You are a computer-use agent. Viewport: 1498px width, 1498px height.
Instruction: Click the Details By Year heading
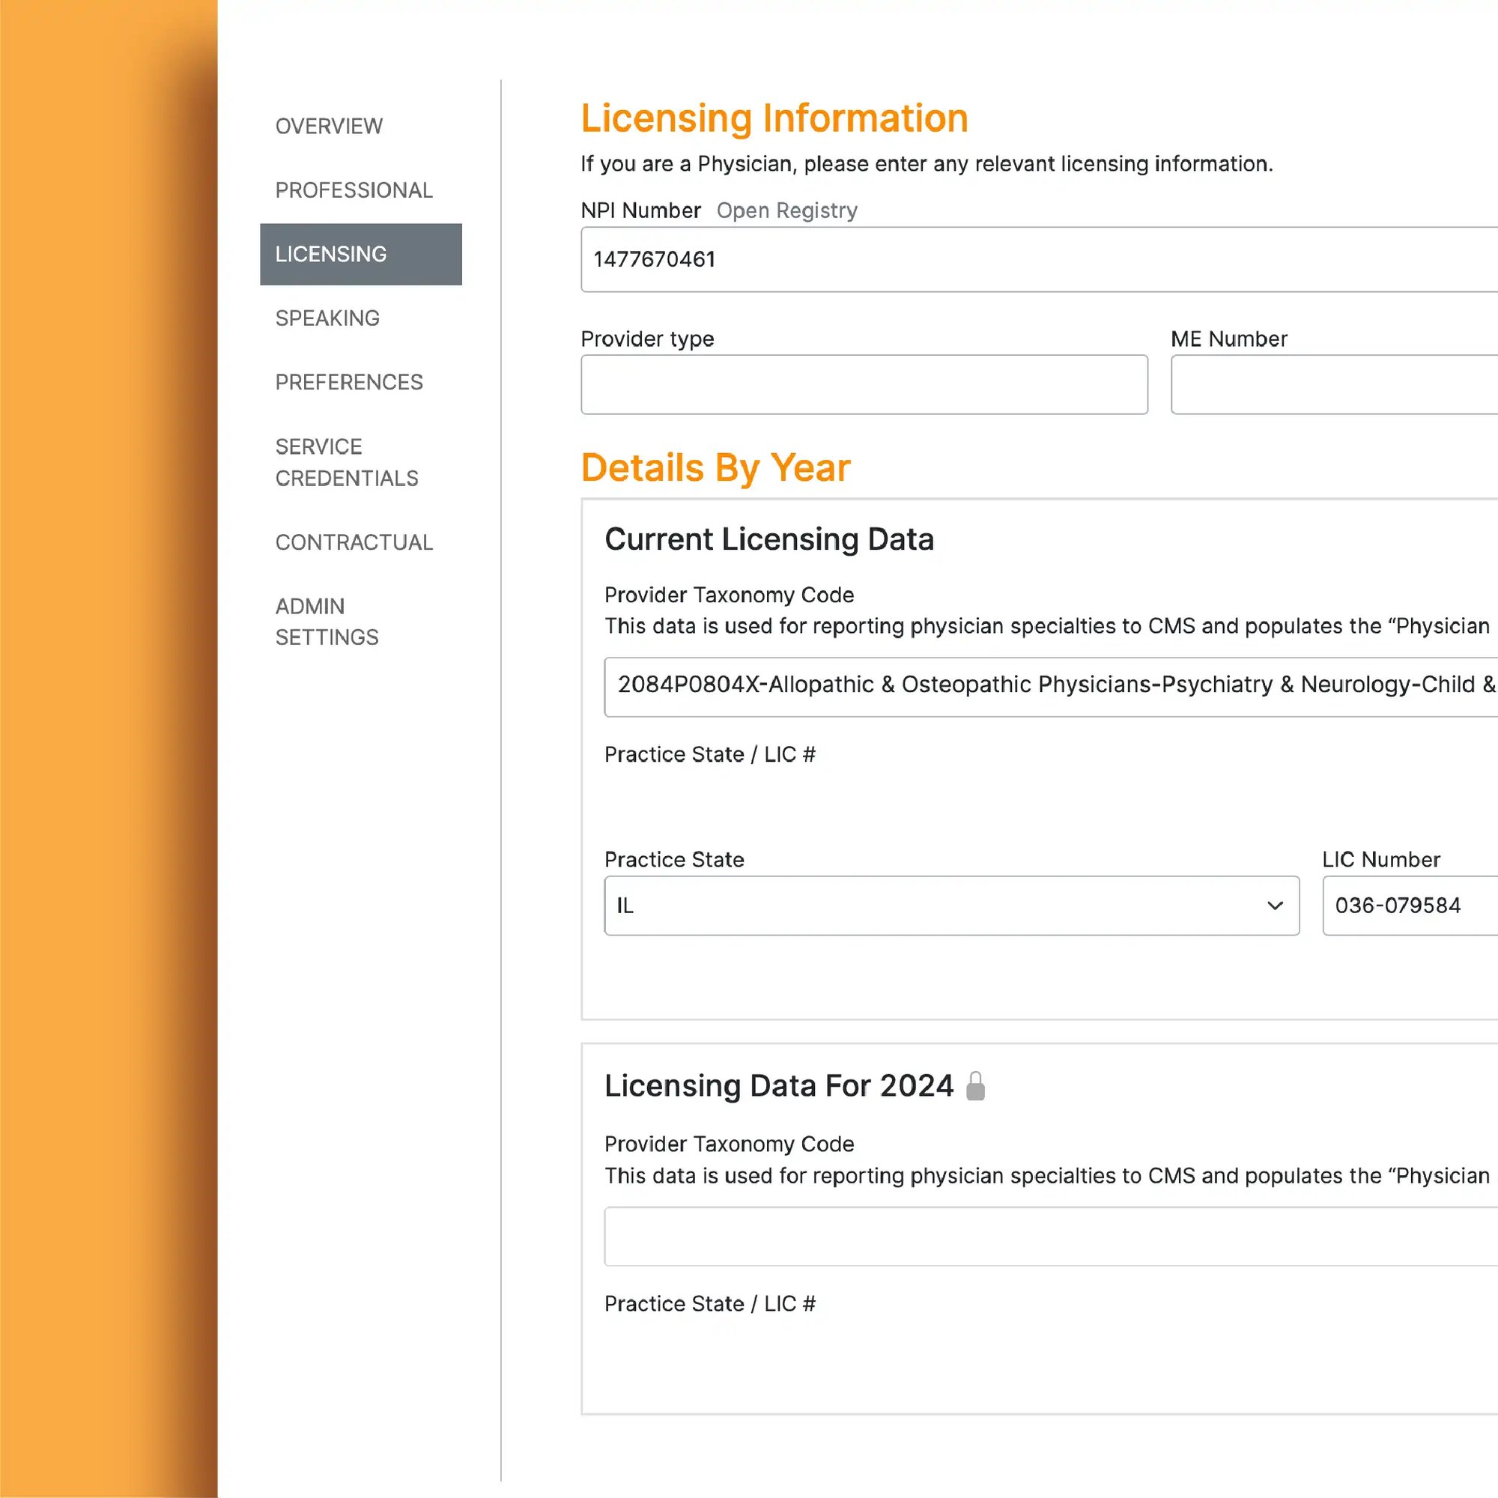(715, 467)
